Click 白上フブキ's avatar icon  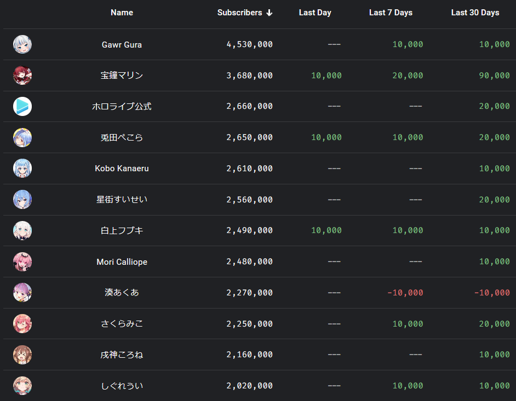[x=22, y=230]
